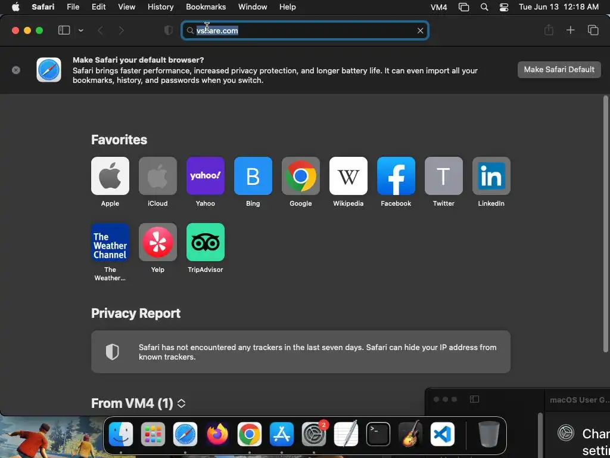Open the History menu
The image size is (610, 458).
tap(160, 7)
